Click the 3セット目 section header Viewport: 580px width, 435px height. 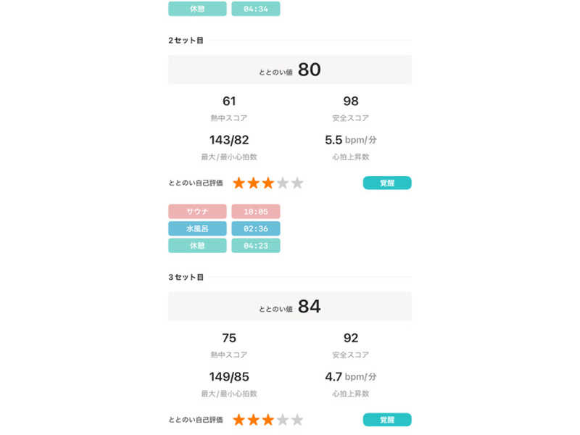point(186,277)
